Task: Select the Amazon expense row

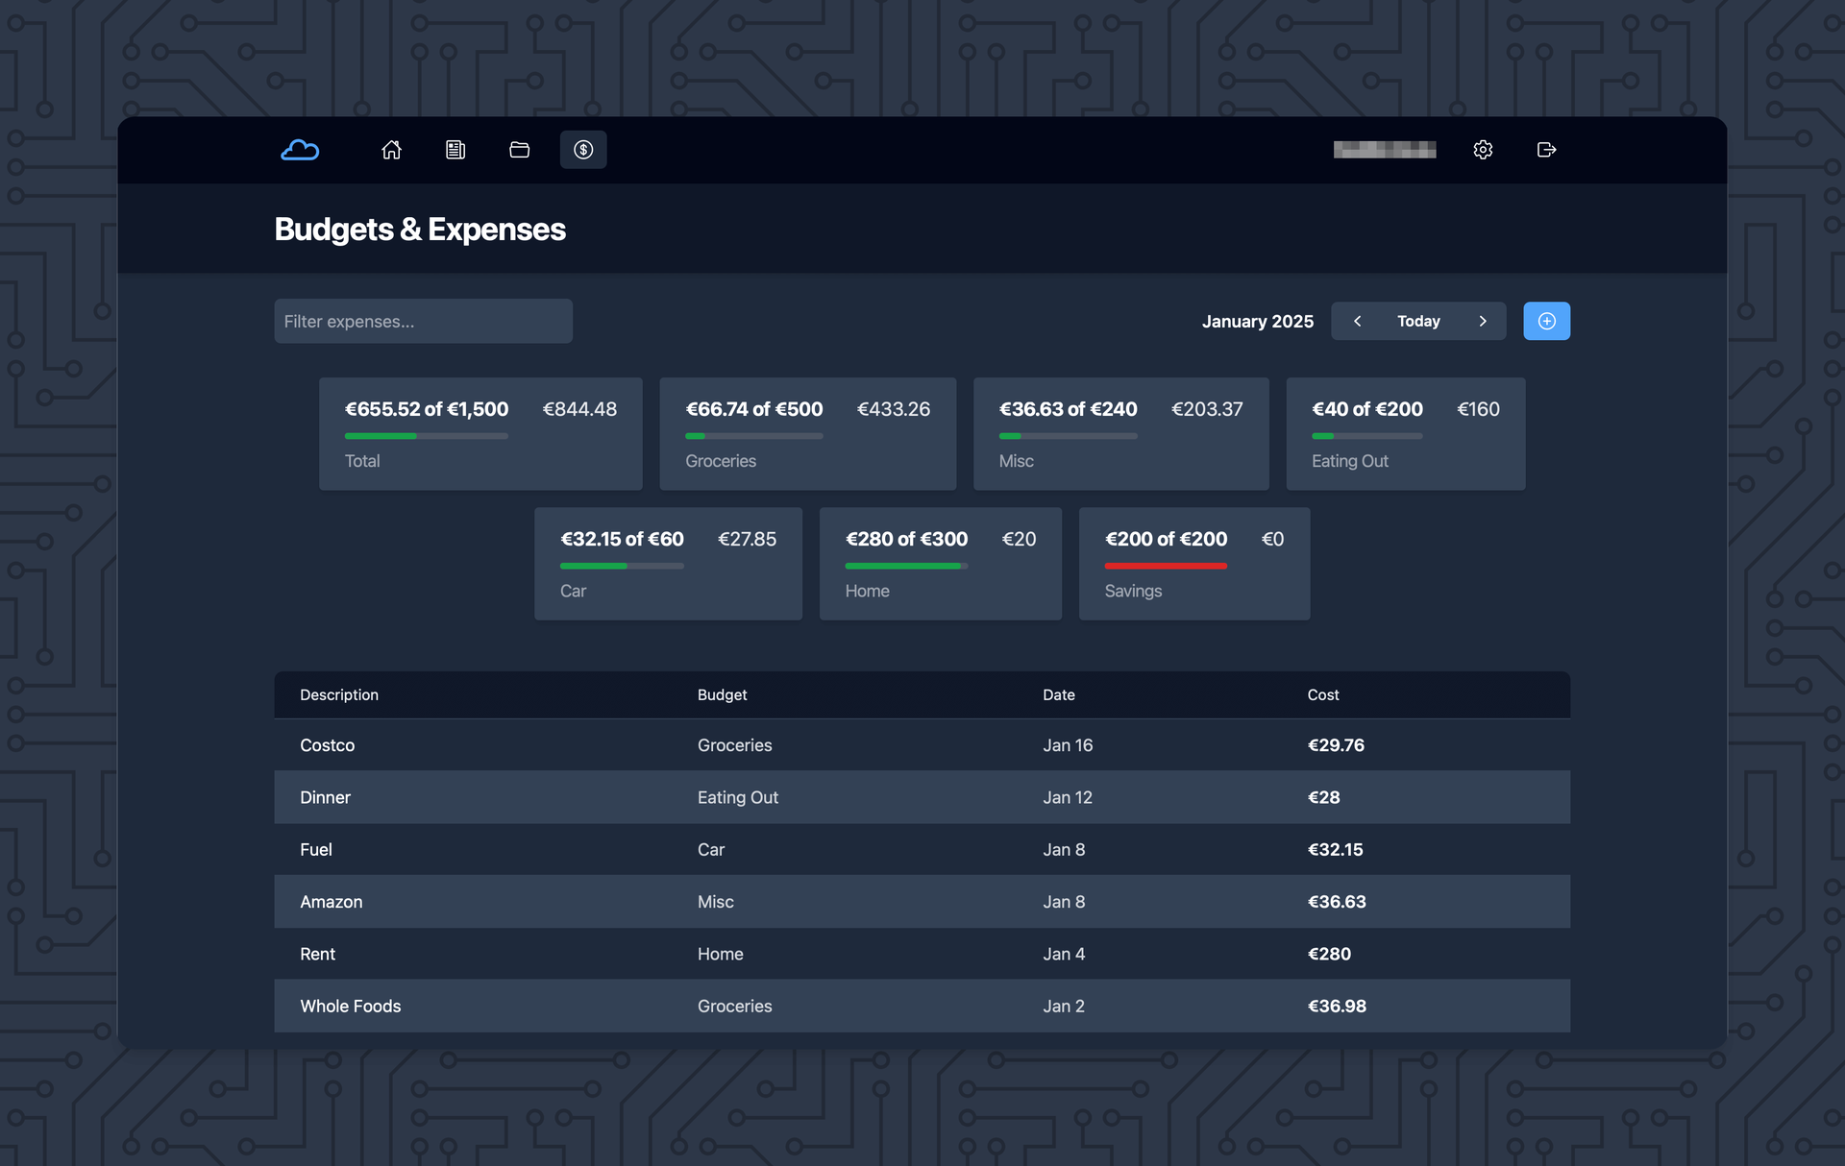Action: tap(922, 902)
